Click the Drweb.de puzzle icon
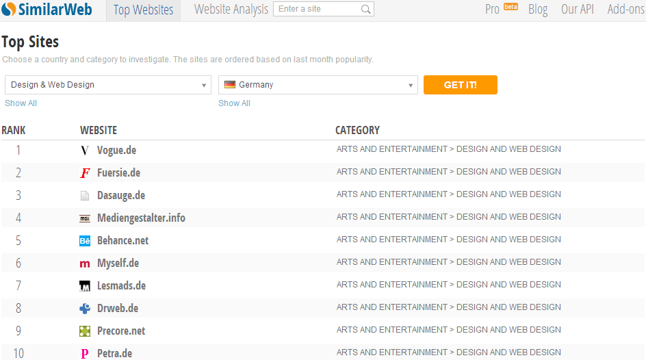 point(84,309)
